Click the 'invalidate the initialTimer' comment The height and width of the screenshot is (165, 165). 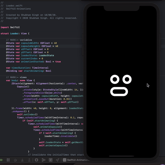coord(56,155)
